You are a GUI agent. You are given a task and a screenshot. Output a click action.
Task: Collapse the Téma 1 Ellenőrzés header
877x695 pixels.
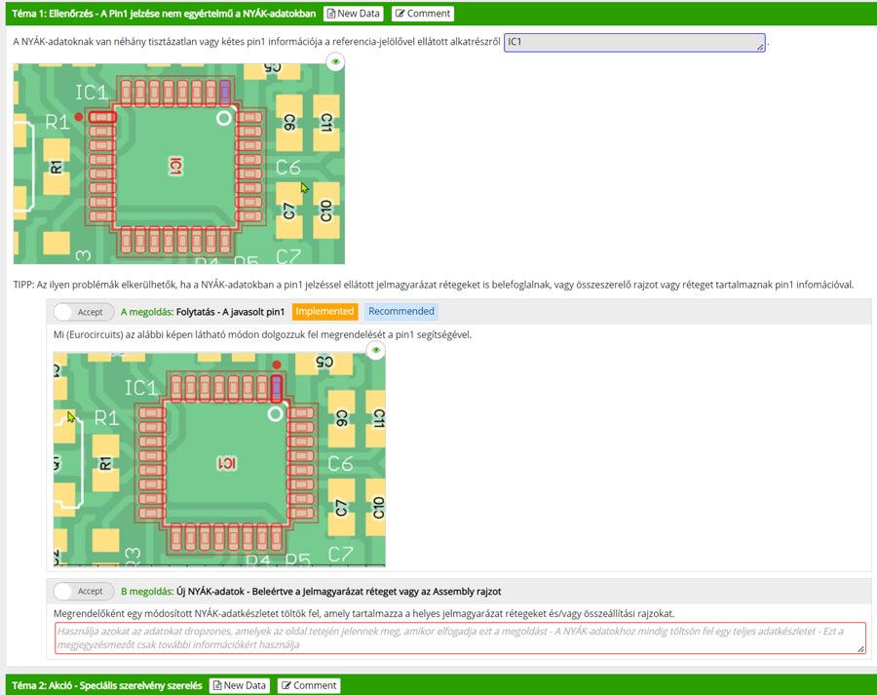click(164, 14)
